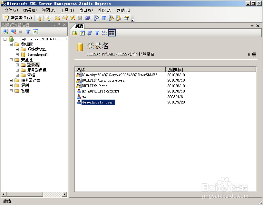Select demoshopefx in the tree

38,55
